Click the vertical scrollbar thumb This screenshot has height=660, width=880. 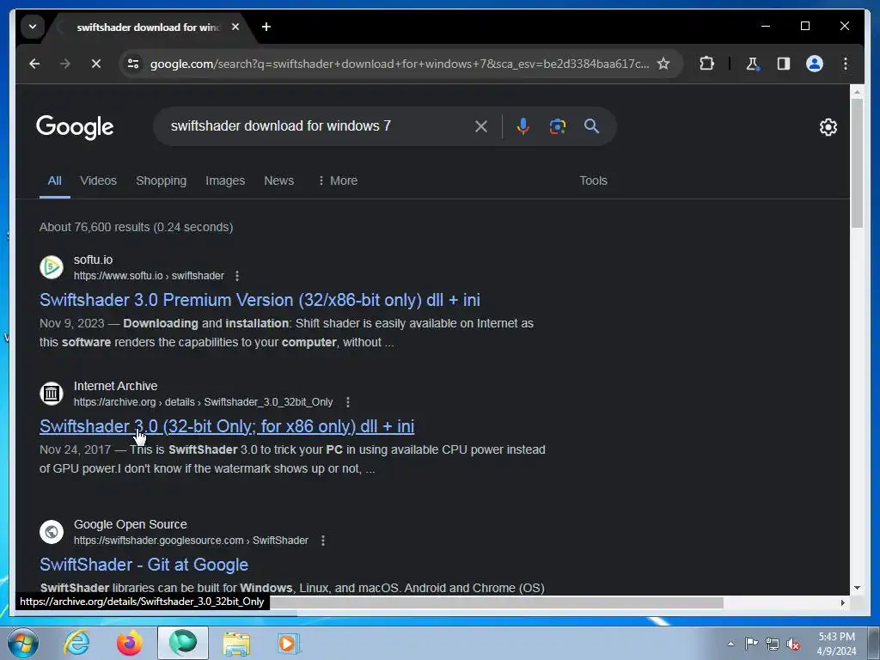pos(857,162)
